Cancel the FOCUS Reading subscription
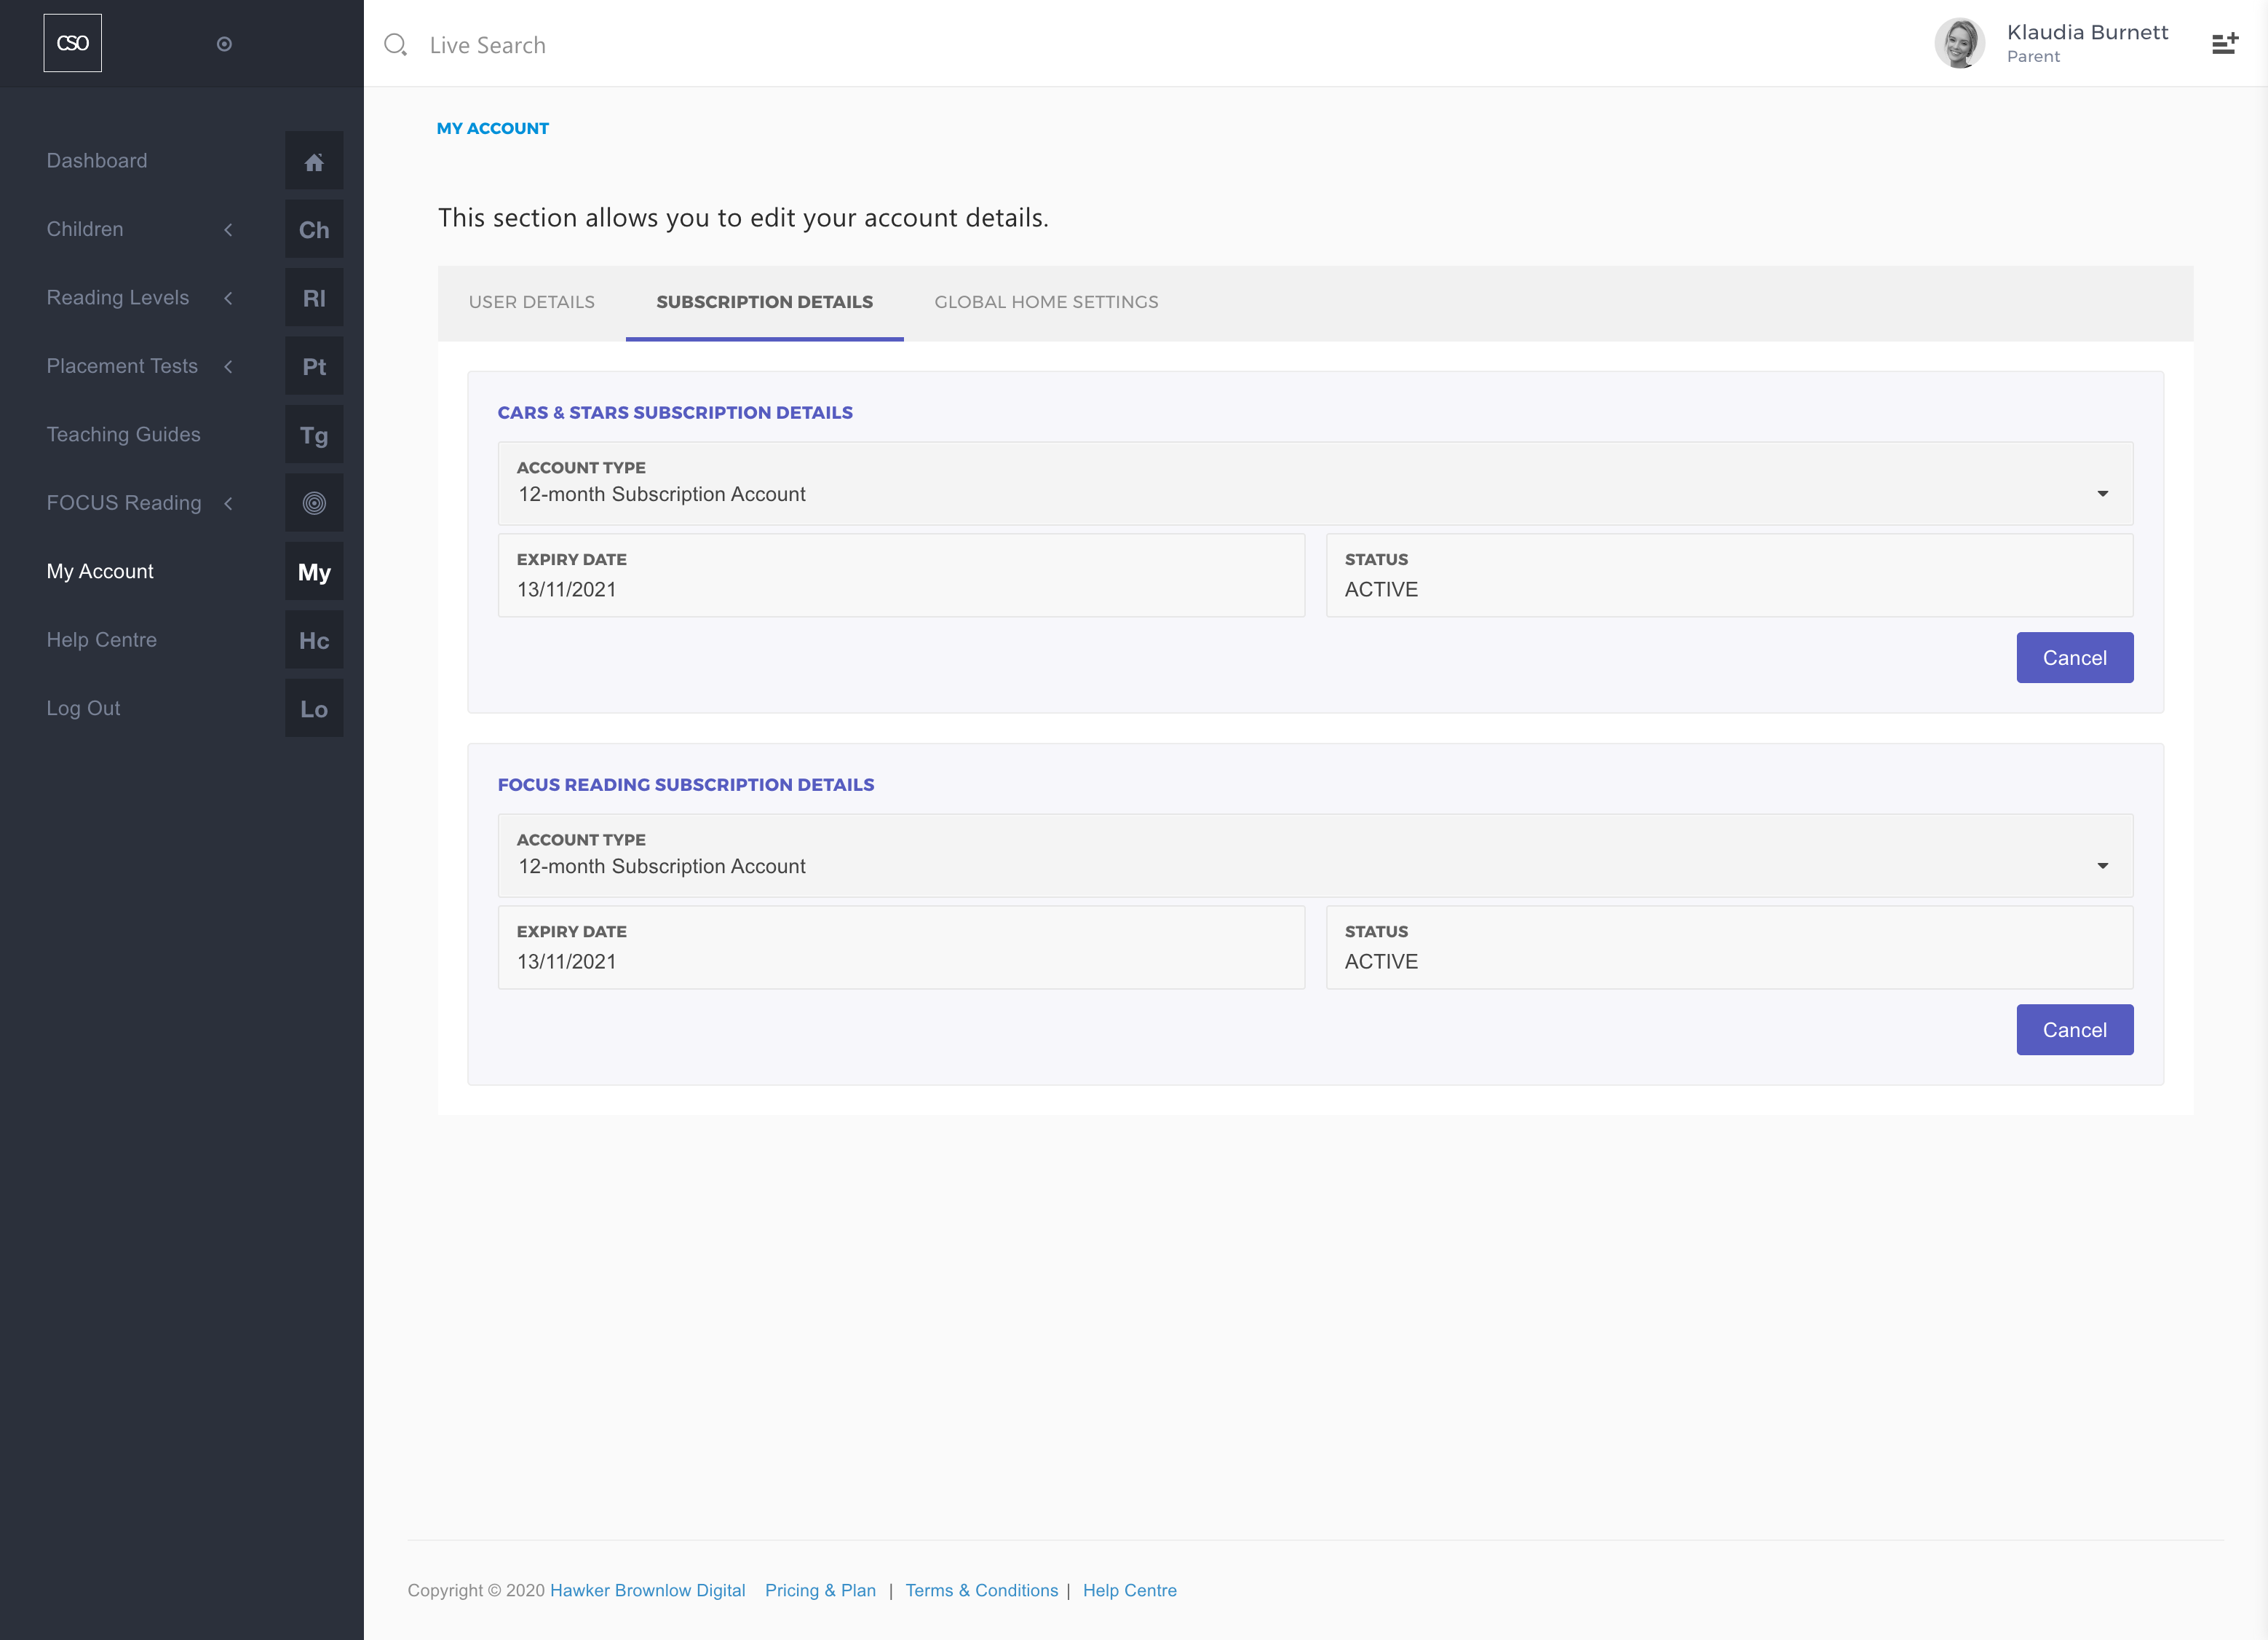This screenshot has width=2268, height=1640. 2074,1030
